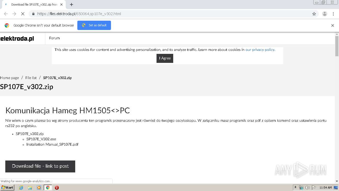The width and height of the screenshot is (339, 191).
Task: Go to File list breadcrumb
Action: click(x=31, y=78)
